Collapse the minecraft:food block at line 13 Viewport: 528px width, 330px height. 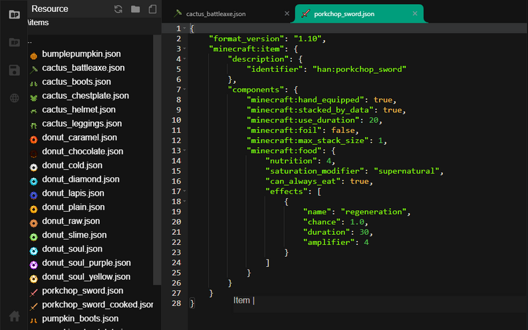[185, 151]
